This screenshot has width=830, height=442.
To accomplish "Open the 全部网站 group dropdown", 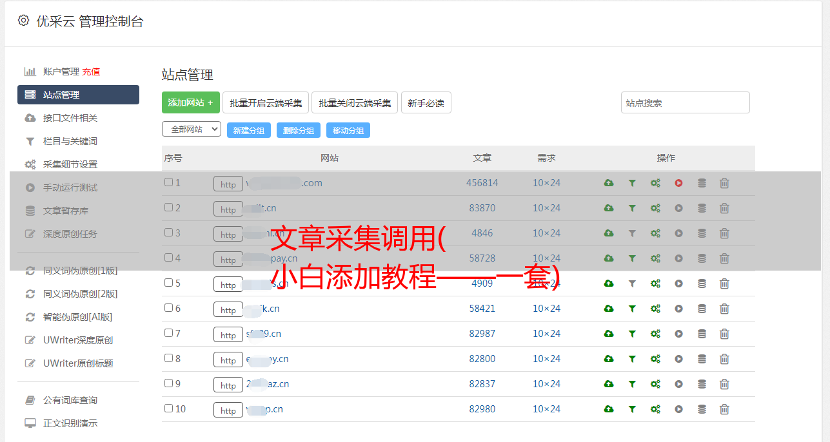I will (192, 130).
